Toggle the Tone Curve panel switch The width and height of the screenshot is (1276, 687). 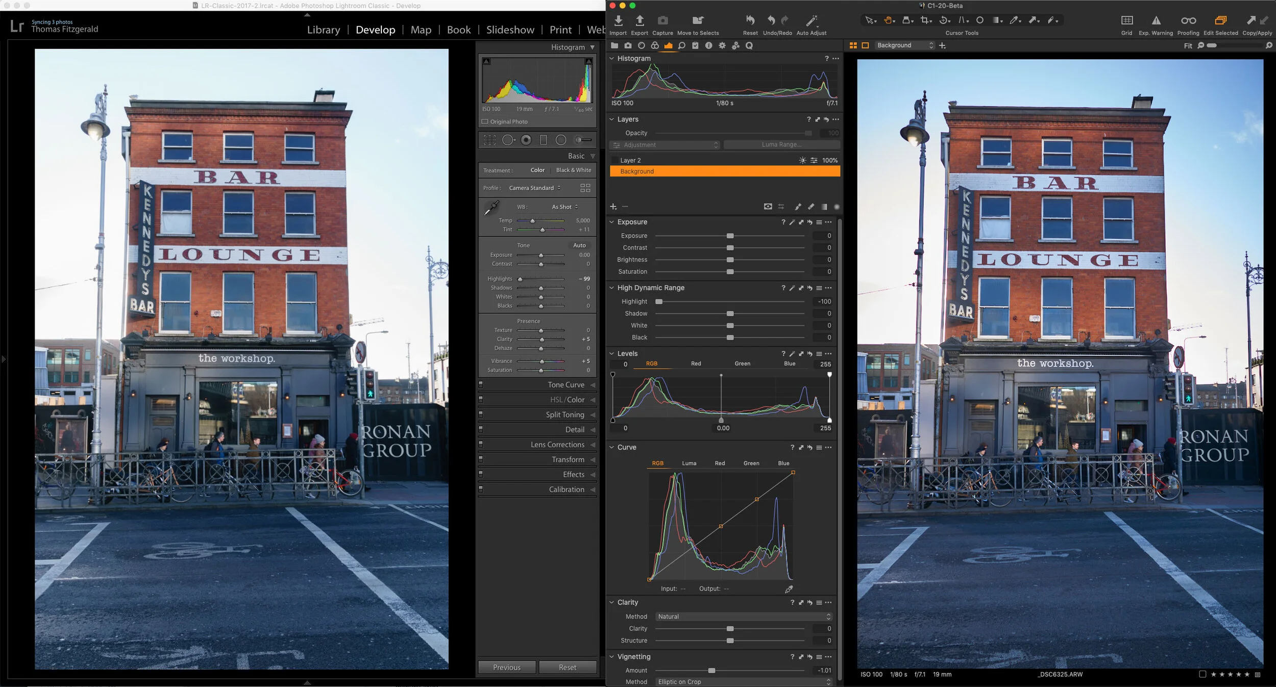[481, 384]
